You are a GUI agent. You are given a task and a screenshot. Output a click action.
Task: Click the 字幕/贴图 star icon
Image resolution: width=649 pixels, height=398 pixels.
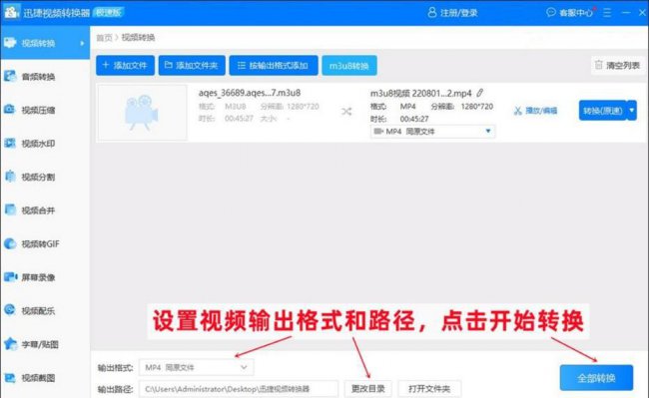[10, 344]
